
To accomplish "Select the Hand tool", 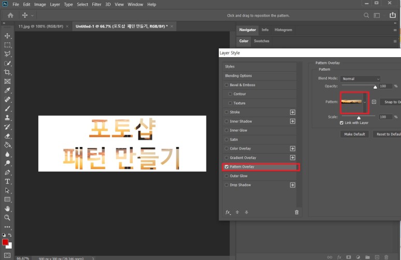I will pyautogui.click(x=7, y=209).
